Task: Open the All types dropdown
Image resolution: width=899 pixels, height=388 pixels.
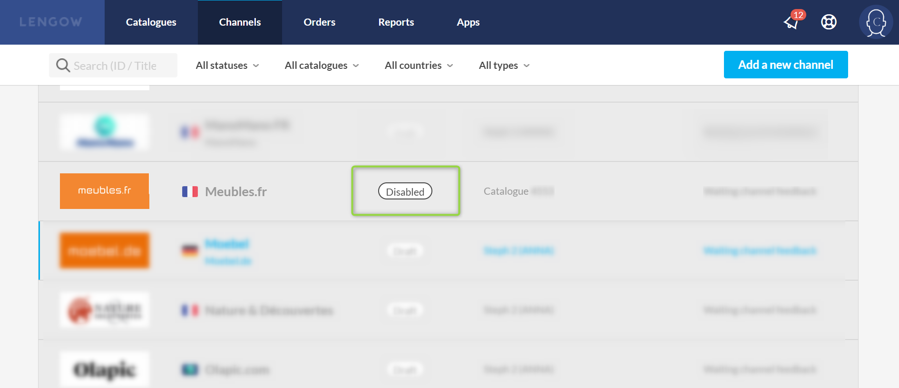Action: click(504, 66)
